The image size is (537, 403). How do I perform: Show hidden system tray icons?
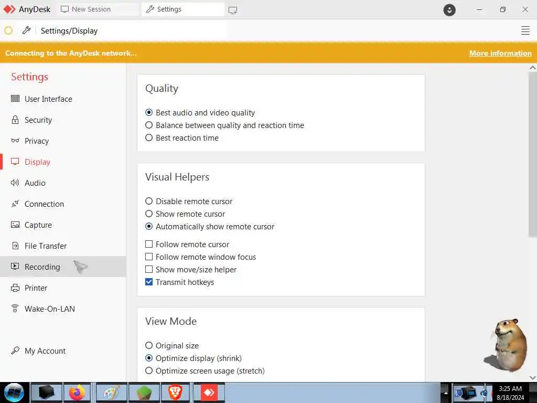pyautogui.click(x=446, y=393)
